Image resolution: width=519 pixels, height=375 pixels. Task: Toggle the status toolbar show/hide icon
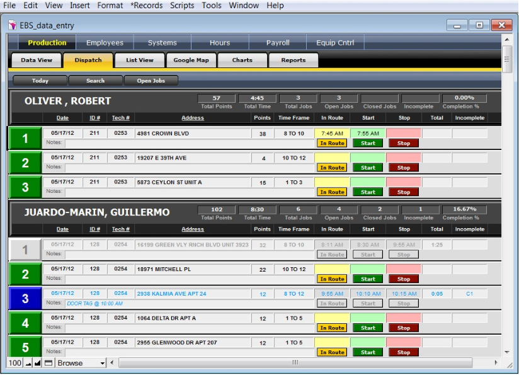[48, 363]
